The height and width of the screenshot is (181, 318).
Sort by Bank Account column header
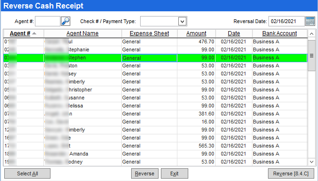280,33
